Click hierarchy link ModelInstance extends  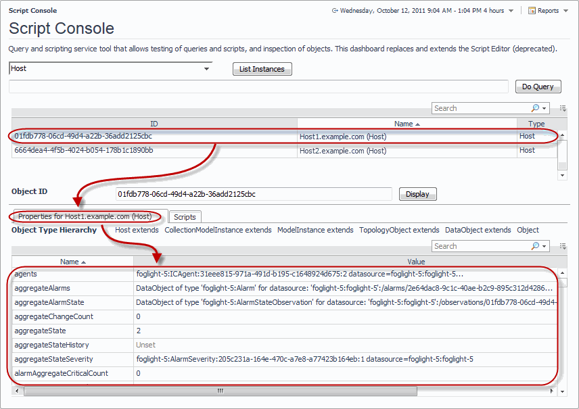tap(315, 230)
